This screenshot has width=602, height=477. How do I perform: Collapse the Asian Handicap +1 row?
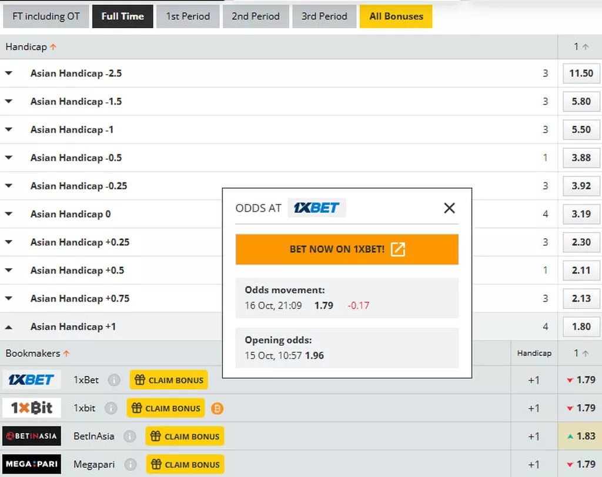(9, 327)
